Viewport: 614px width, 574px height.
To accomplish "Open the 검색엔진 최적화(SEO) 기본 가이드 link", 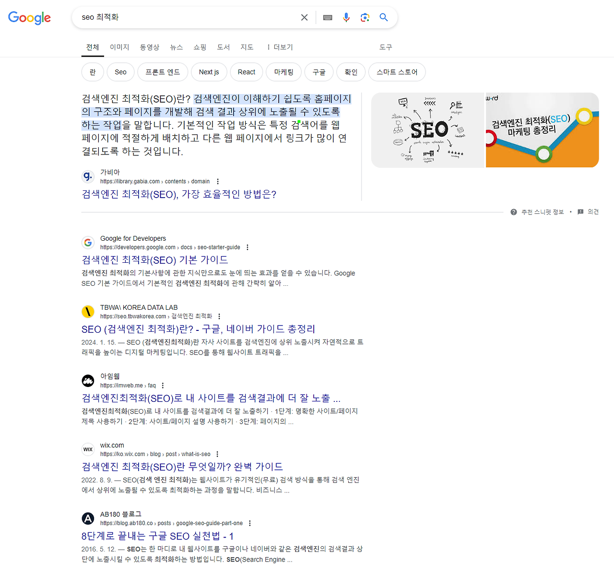I will 154,260.
